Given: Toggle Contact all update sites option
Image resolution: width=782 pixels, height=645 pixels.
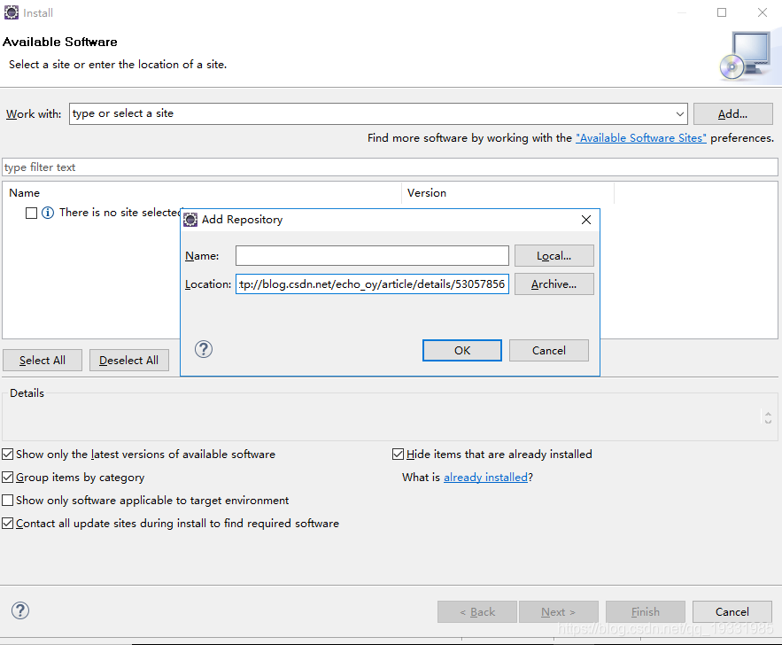Looking at the screenshot, I should [7, 523].
